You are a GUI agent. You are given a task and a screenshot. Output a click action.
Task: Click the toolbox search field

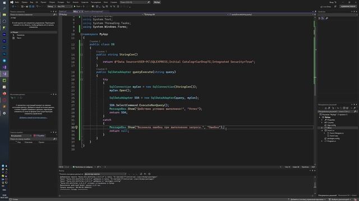pos(33,15)
